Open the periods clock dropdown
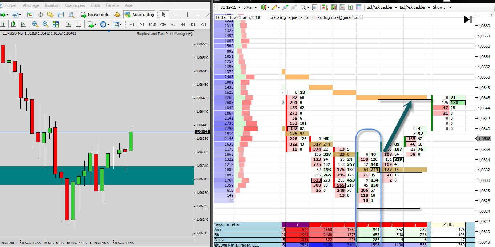This screenshot has height=247, width=495. click(x=104, y=24)
